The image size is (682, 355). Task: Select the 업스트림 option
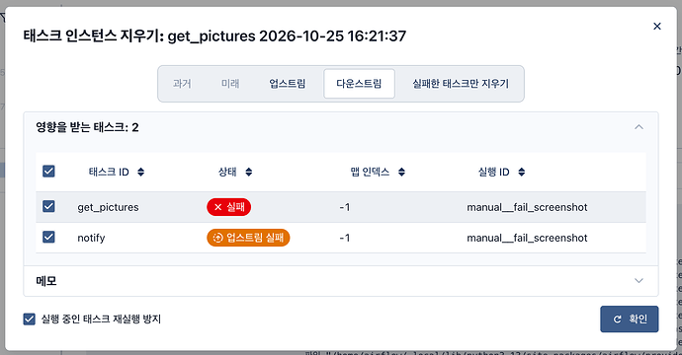click(287, 83)
